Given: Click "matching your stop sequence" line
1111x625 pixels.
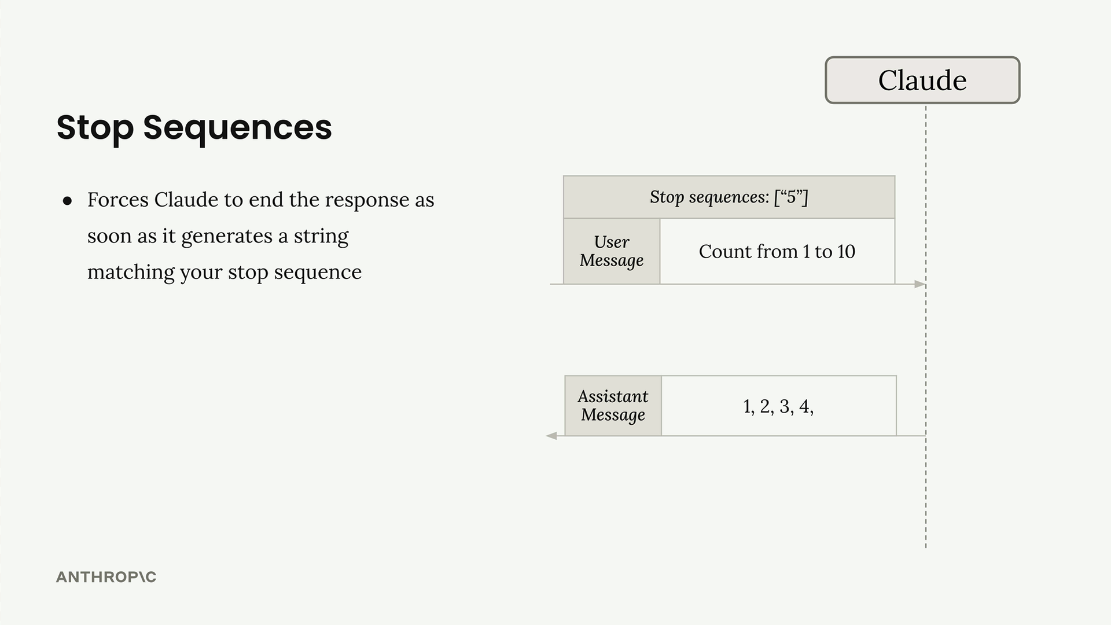Looking at the screenshot, I should (x=225, y=272).
